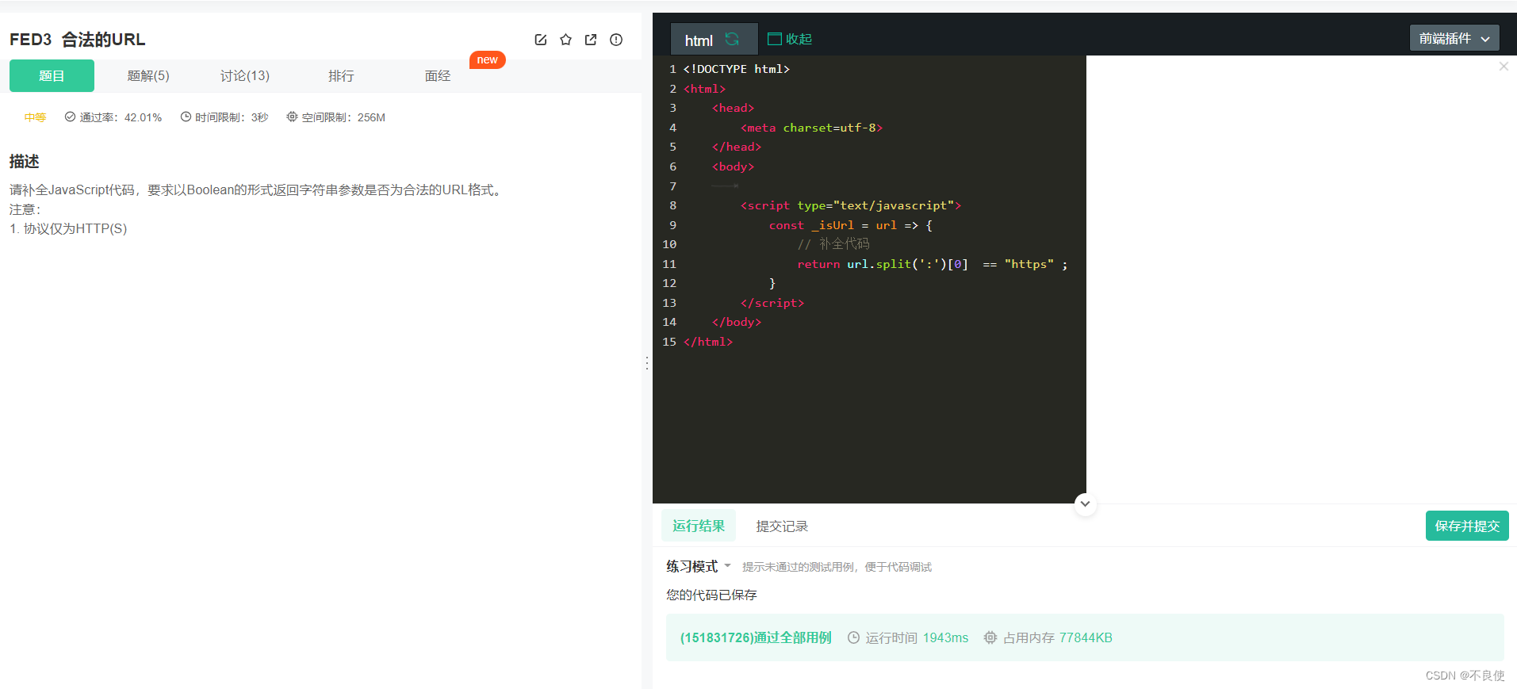
Task: Click the 保存并提交 button
Action: pos(1466,526)
